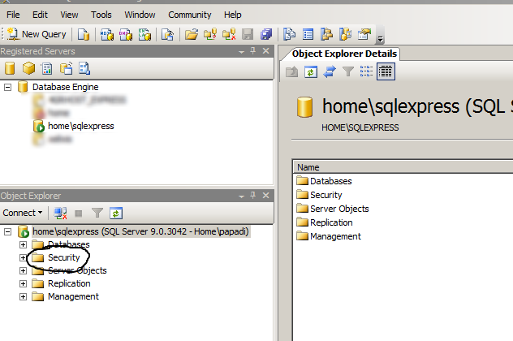Select Replication folder in Object Explorer tree

69,283
